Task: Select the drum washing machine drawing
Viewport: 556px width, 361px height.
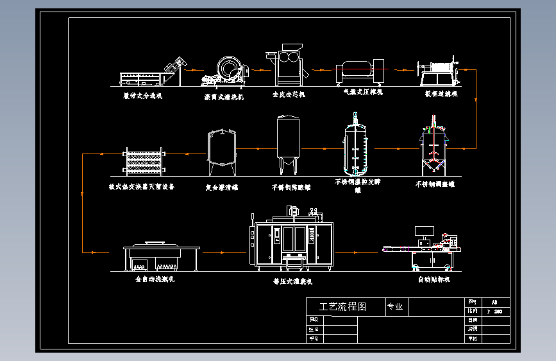Action: click(225, 71)
